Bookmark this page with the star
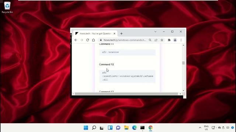236x132 pixels. click(x=162, y=40)
